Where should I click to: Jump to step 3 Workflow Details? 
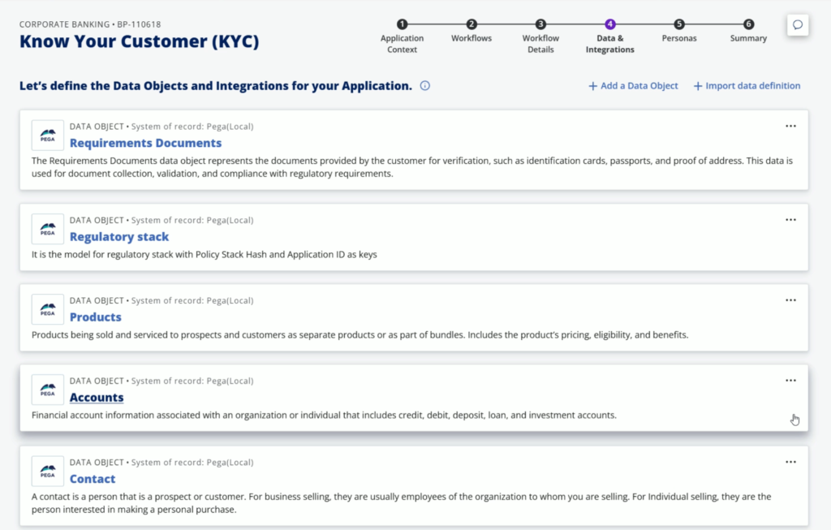tap(540, 37)
